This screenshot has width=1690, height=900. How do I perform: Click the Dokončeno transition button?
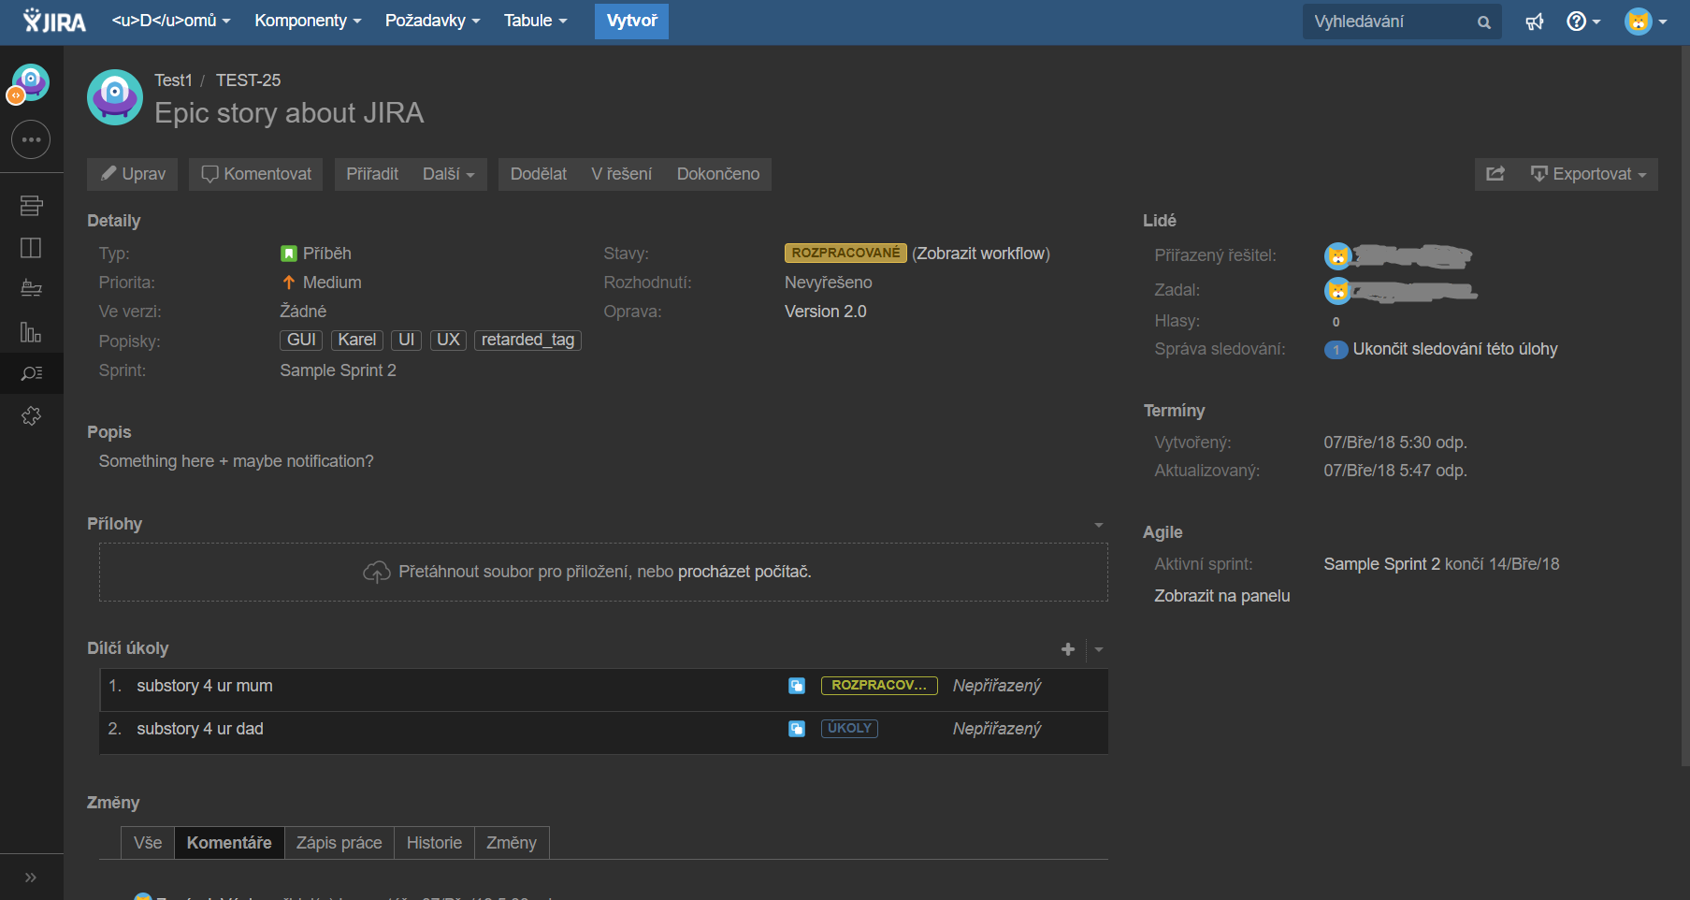tap(718, 174)
